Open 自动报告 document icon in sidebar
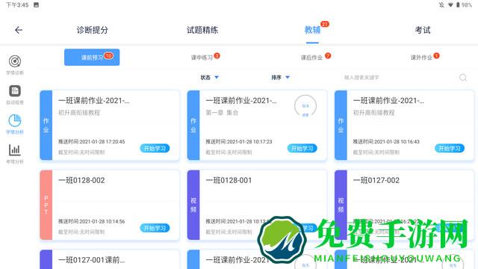The width and height of the screenshot is (478, 269). click(x=15, y=91)
